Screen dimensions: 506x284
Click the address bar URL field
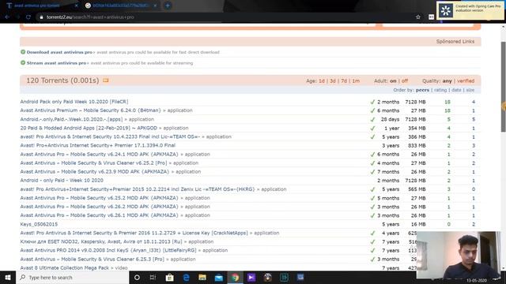(x=226, y=17)
